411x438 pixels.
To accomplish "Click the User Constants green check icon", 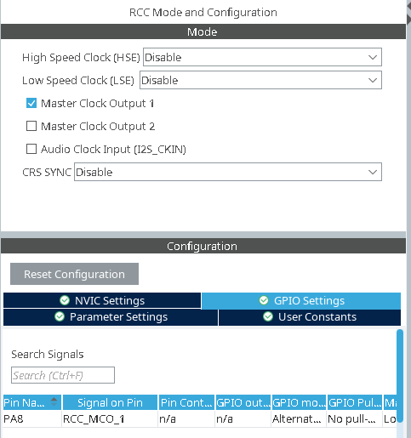I will pos(268,316).
